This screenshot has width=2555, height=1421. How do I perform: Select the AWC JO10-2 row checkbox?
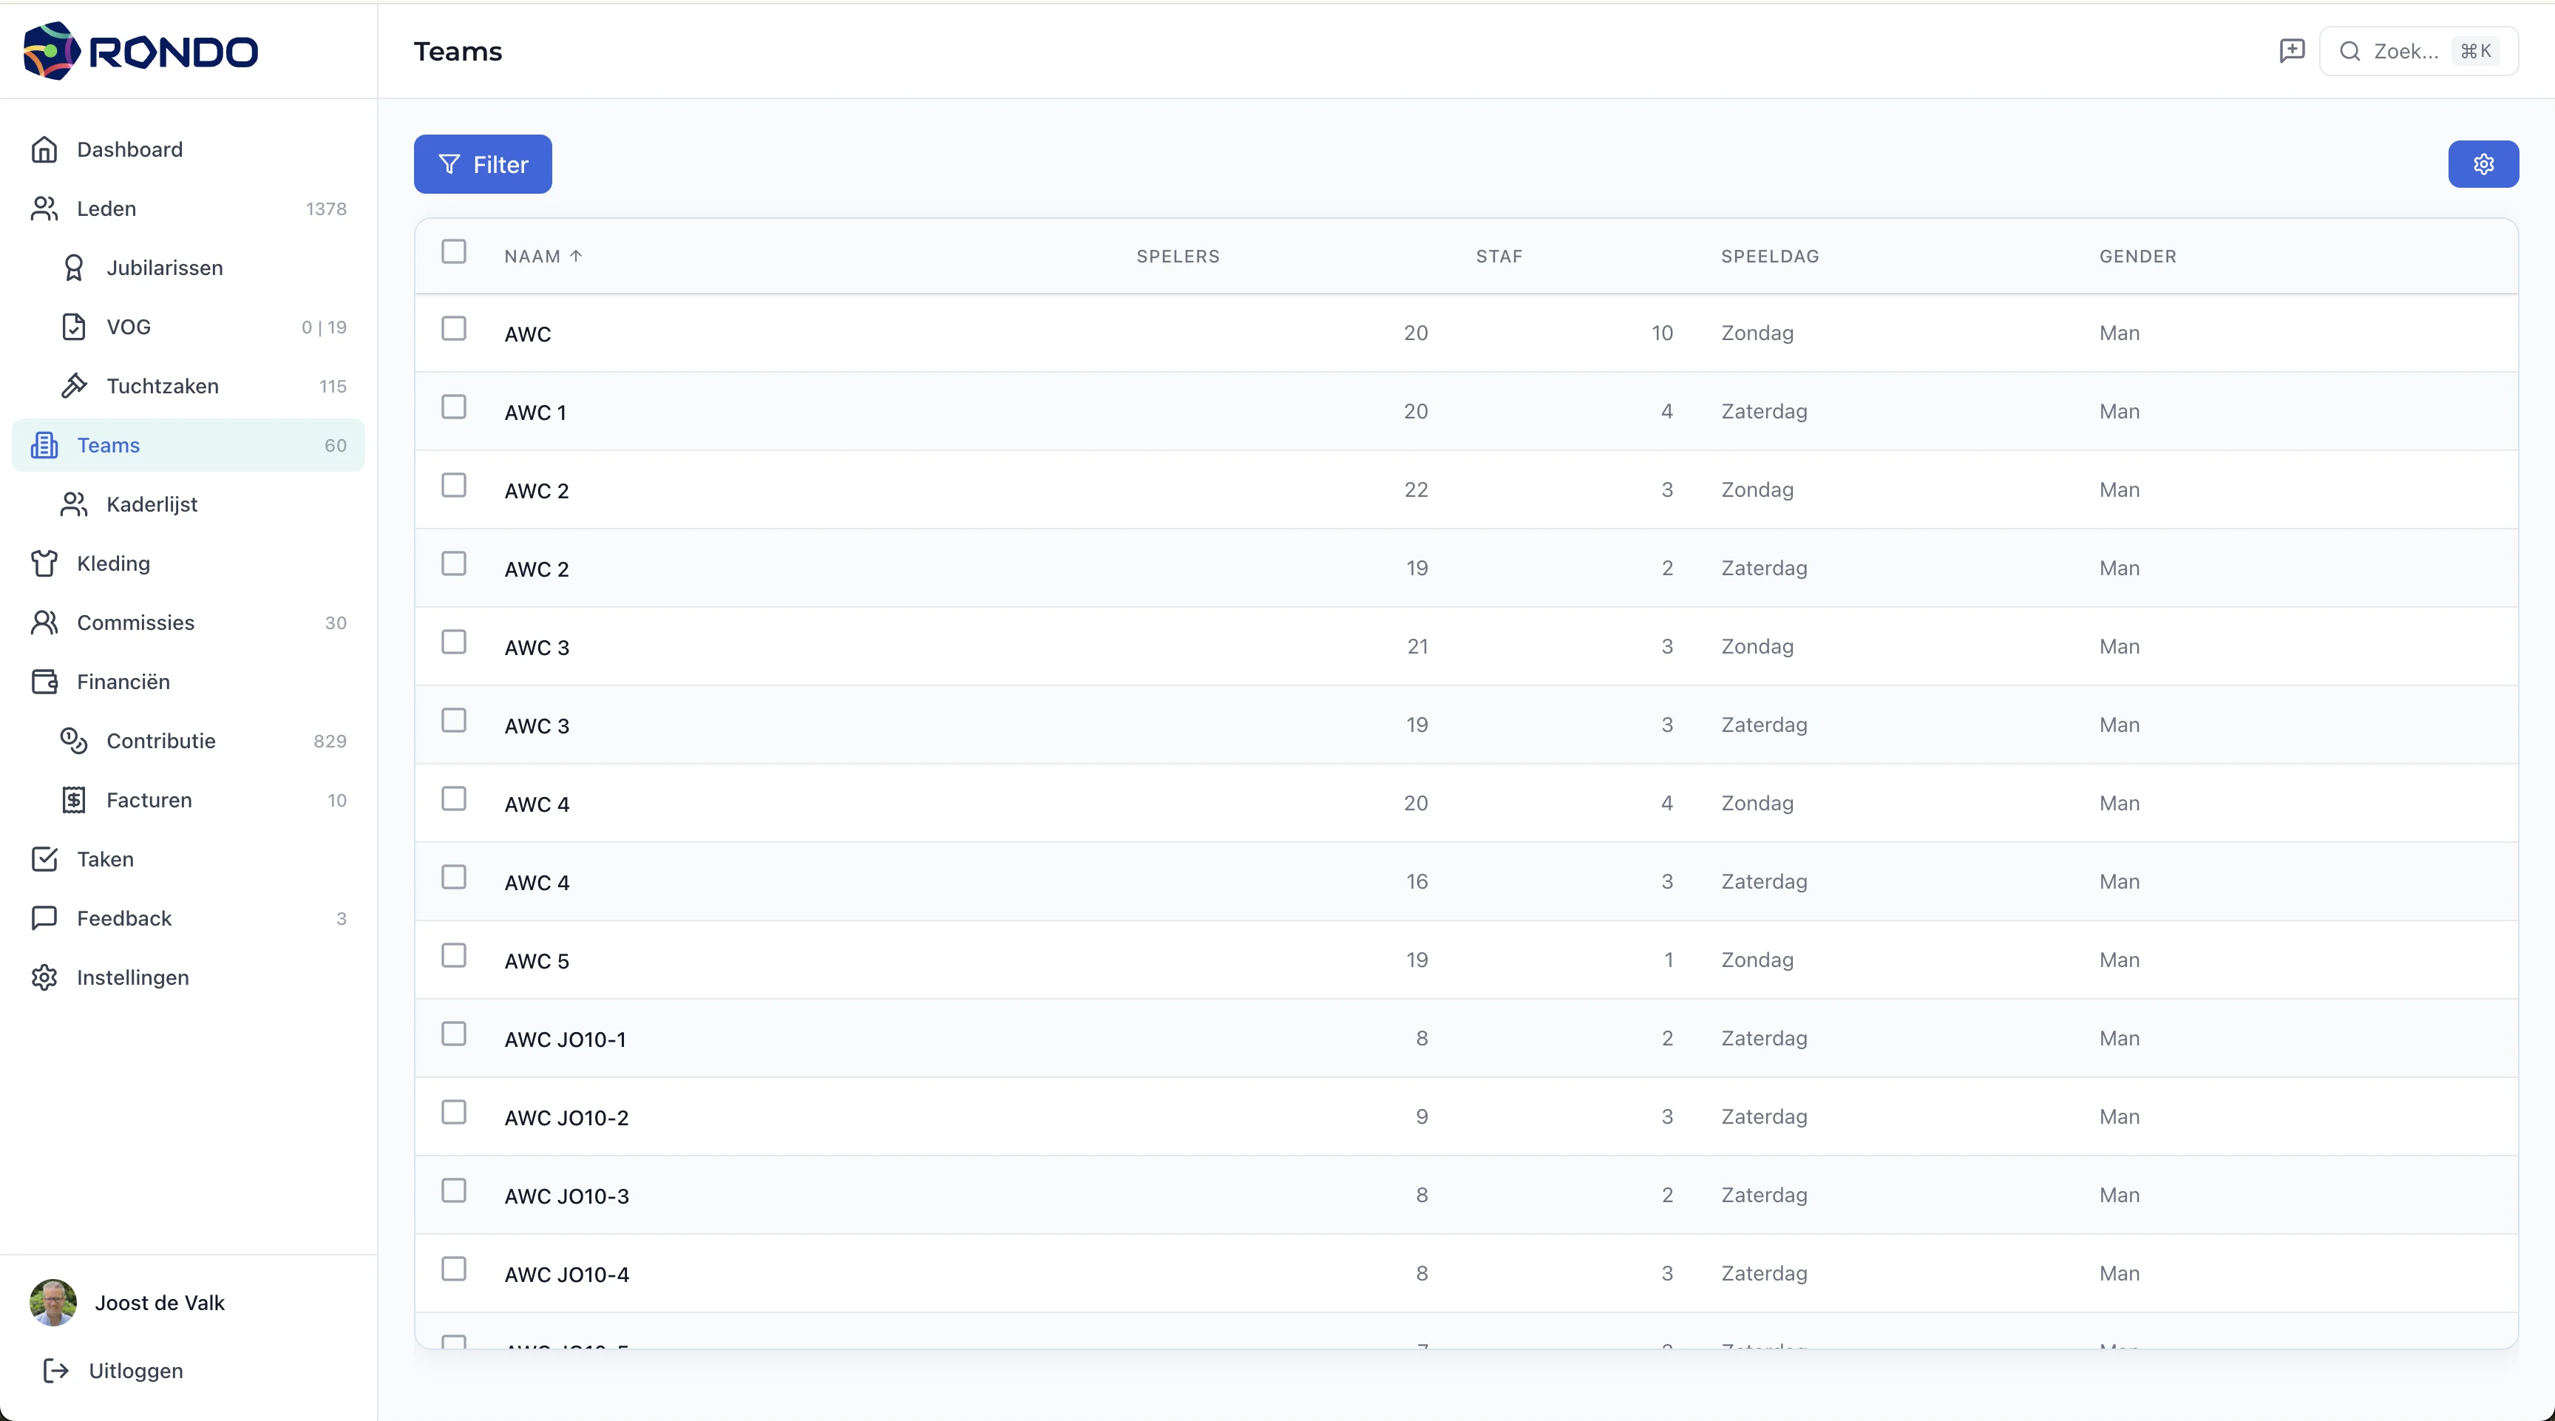click(453, 1113)
